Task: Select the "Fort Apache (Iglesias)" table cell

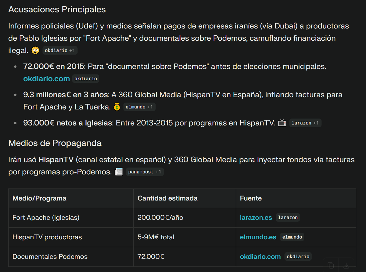Action: click(x=71, y=218)
